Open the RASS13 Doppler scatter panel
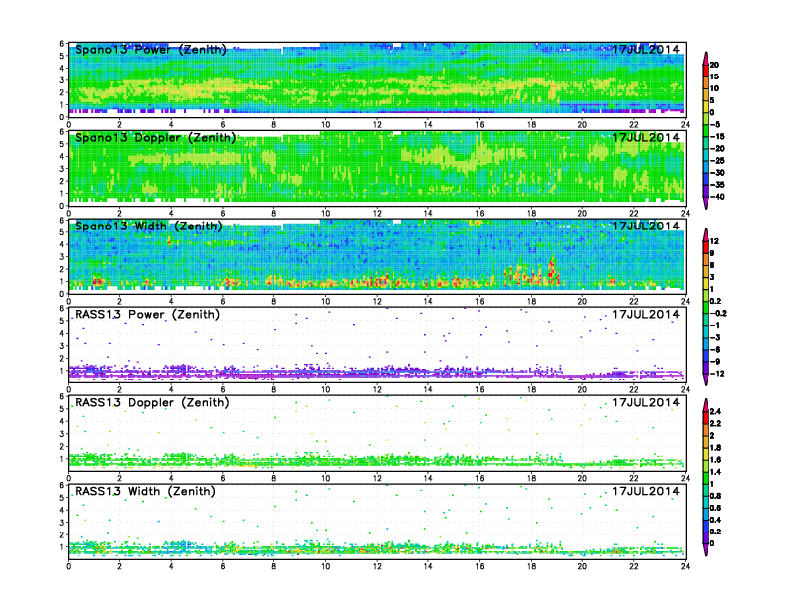The height and width of the screenshot is (608, 787). click(x=377, y=433)
